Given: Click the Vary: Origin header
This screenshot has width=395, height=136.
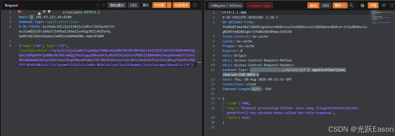Looking at the screenshot, I should tap(234, 55).
